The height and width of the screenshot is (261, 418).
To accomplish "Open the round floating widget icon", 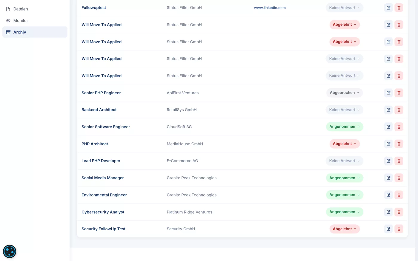I will click(x=10, y=251).
